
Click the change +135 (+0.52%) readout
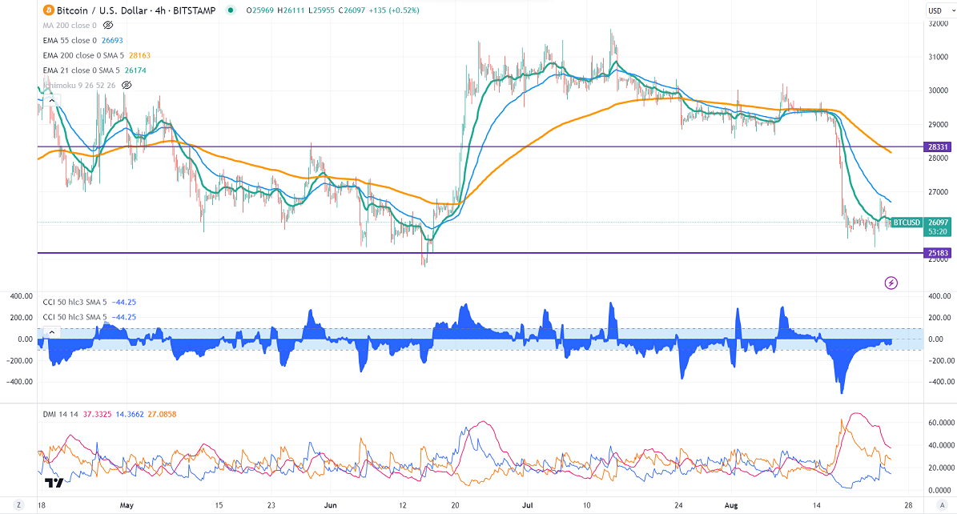394,10
